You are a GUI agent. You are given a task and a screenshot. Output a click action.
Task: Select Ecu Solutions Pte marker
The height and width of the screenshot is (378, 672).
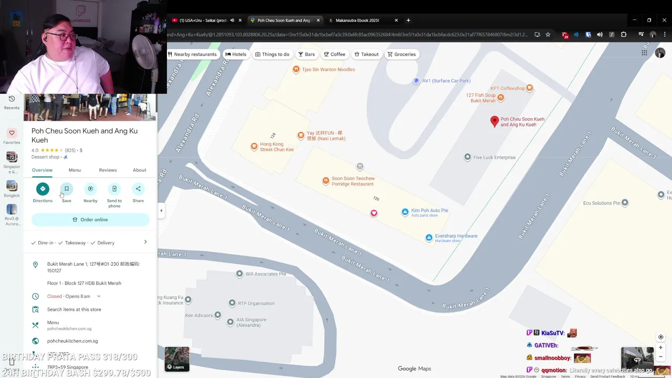coord(624,203)
